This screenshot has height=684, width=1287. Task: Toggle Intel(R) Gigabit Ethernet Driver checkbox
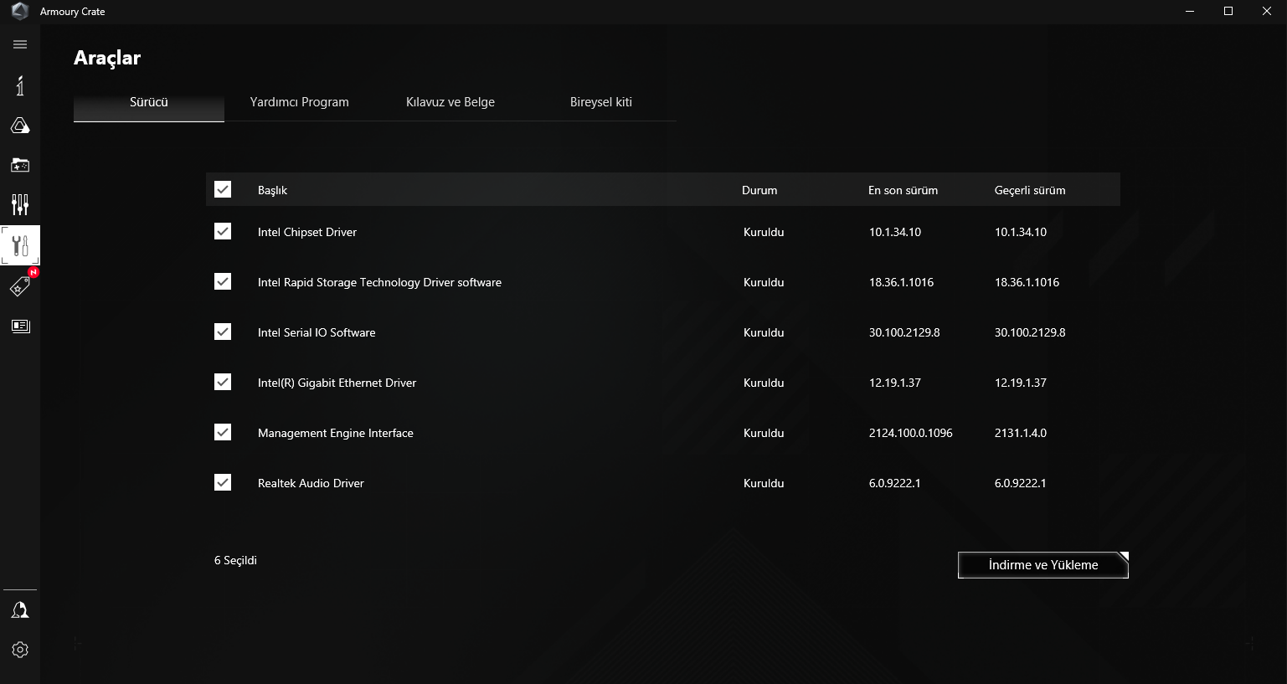[x=223, y=382]
